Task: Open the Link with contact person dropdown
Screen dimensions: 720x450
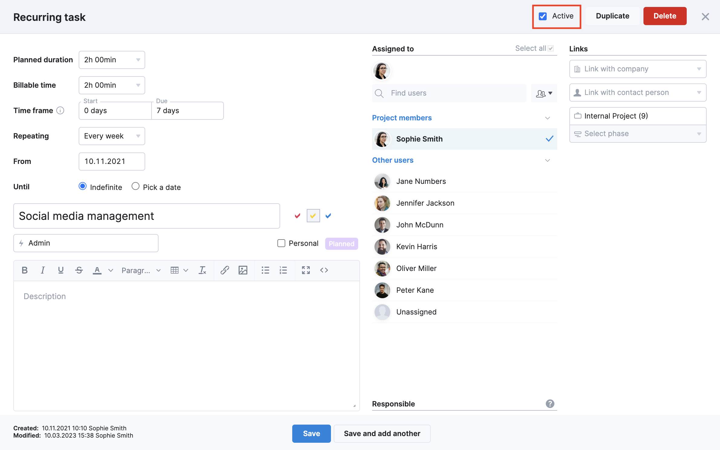Action: [638, 93]
